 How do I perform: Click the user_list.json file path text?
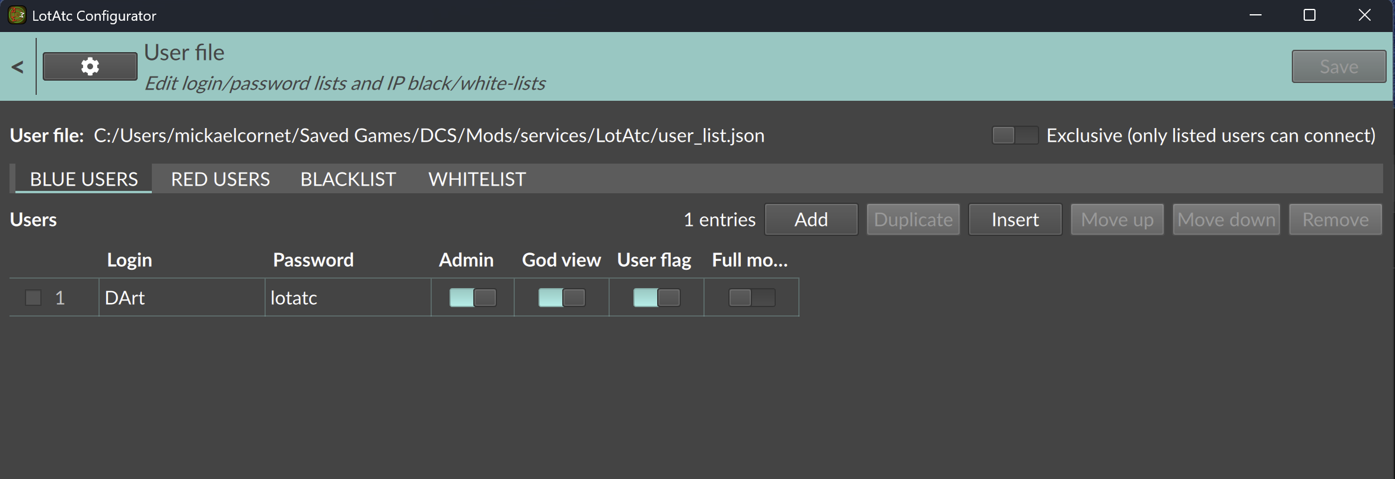429,136
